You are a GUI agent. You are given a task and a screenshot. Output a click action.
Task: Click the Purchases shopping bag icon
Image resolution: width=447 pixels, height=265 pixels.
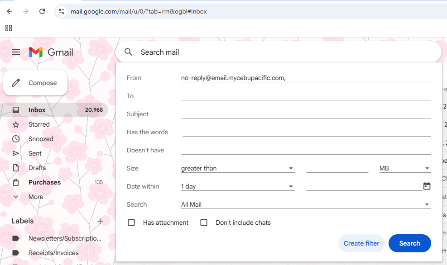pos(16,182)
